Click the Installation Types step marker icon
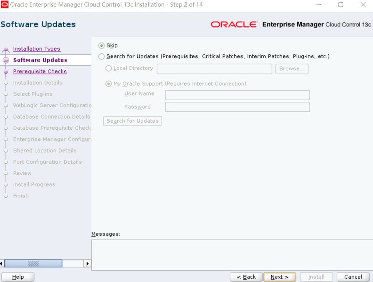The height and width of the screenshot is (282, 373). (x=6, y=49)
